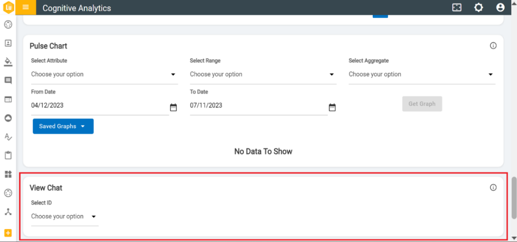517x242 pixels.
Task: Expand the Select Aggregate dropdown
Action: tap(422, 74)
